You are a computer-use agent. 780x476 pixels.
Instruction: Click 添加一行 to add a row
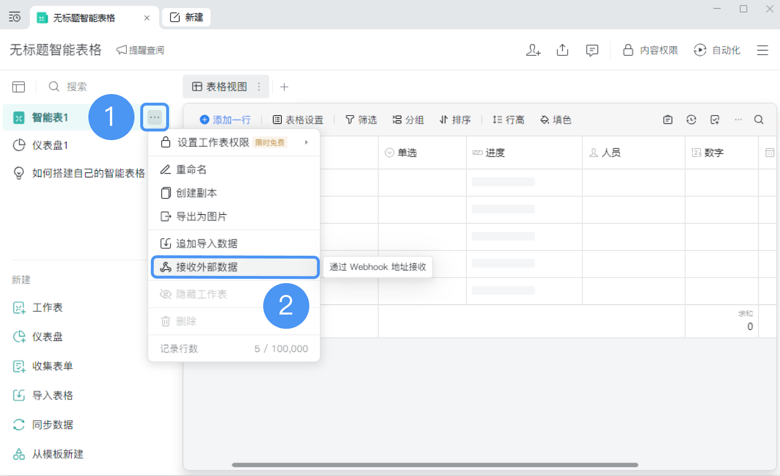225,119
